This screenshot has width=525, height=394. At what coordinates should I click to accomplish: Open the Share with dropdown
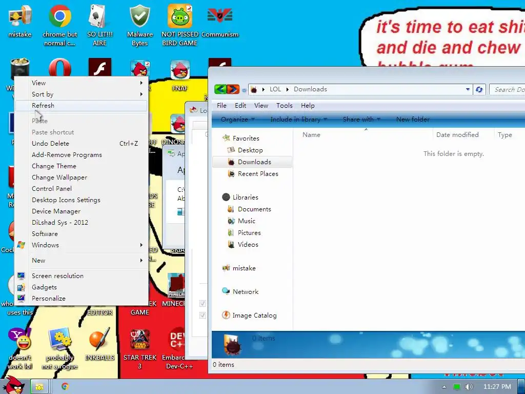click(x=361, y=119)
